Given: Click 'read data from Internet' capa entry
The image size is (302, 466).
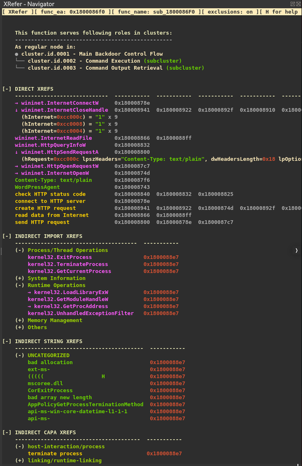Looking at the screenshot, I should pyautogui.click(x=52, y=215).
